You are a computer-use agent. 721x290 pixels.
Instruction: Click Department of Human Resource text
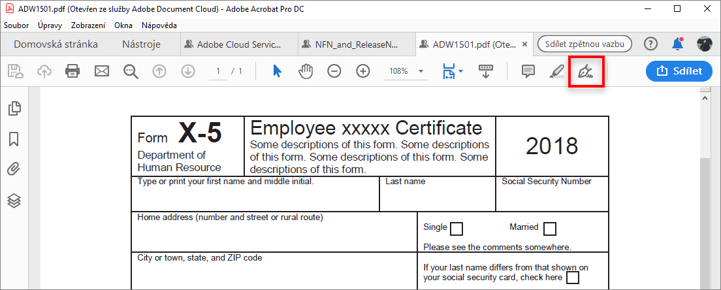pos(179,161)
